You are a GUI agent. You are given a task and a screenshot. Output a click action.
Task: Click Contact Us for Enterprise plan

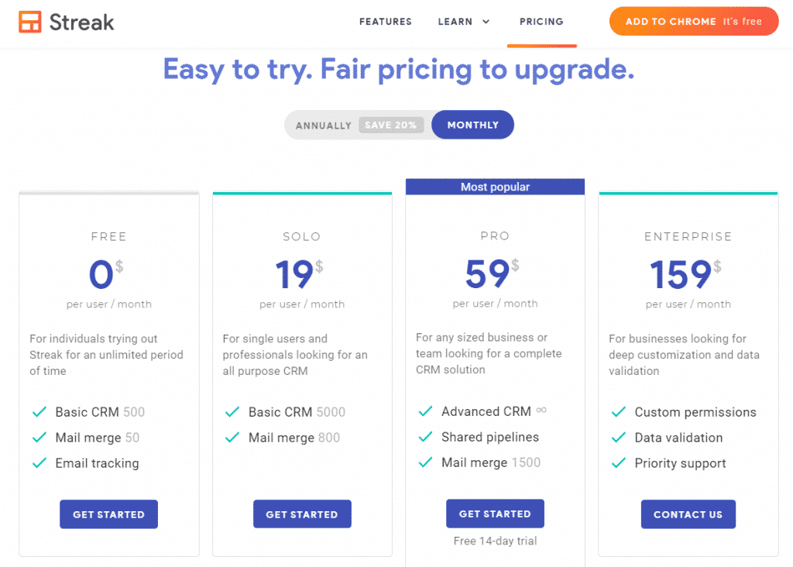click(688, 514)
